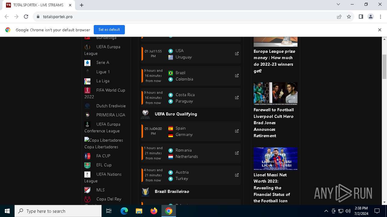Show hidden system tray icons

[x=326, y=211]
